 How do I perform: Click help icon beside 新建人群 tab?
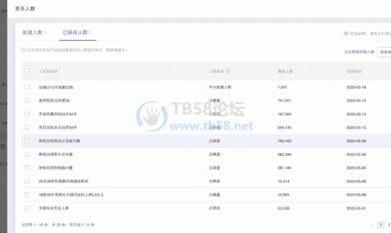click(45, 33)
